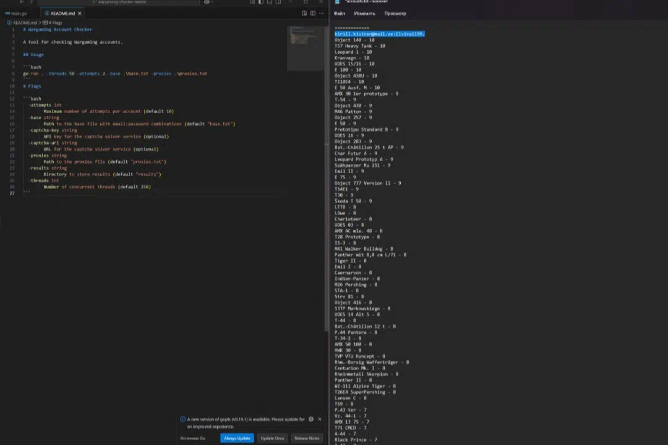This screenshot has width=668, height=445.
Task: Click 'Object 140 - 10' in Notepad
Action: click(354, 40)
